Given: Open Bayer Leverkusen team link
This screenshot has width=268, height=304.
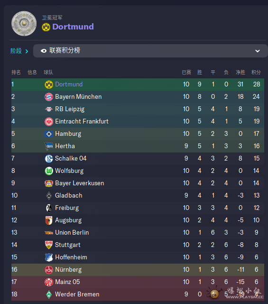Looking at the screenshot, I should click(x=79, y=183).
